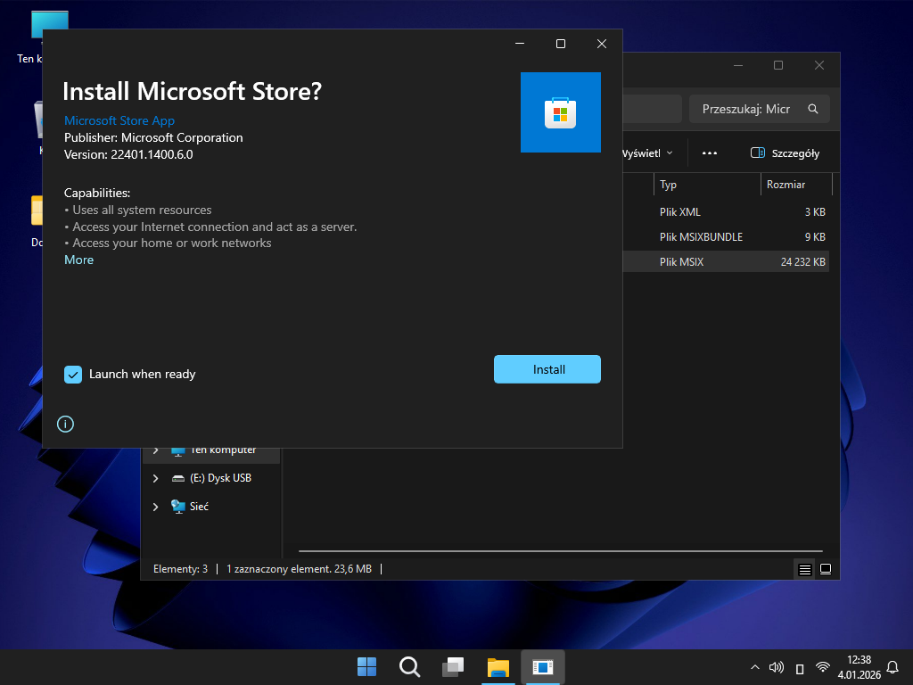Switch to large thumbnails view icon
The image size is (913, 685).
pos(826,569)
